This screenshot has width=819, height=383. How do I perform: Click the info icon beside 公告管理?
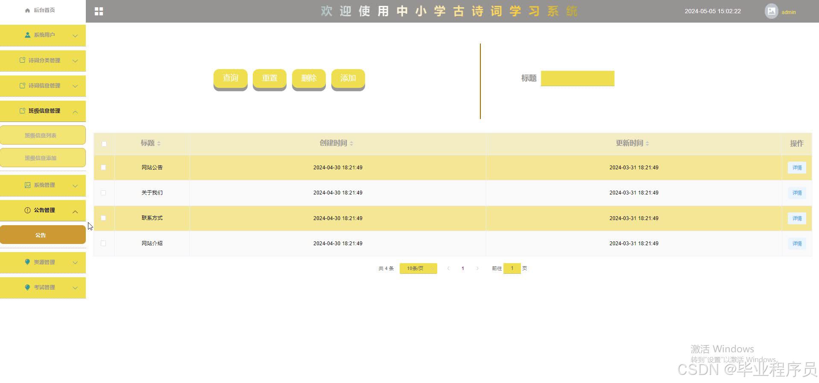[x=28, y=210]
